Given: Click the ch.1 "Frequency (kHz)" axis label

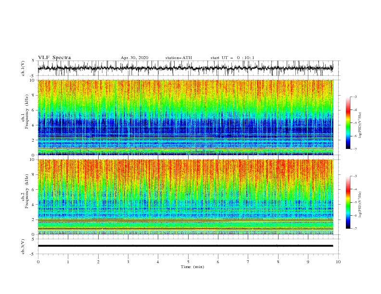Looking at the screenshot, I should click(x=27, y=112).
